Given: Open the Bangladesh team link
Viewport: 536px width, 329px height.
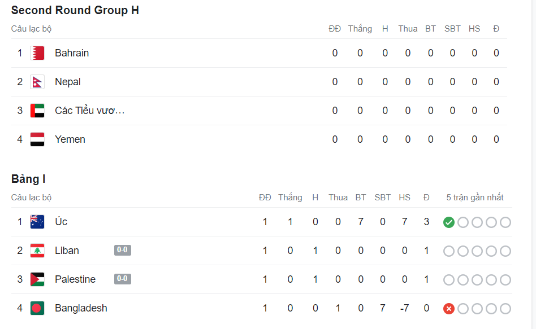Looking at the screenshot, I should (81, 308).
